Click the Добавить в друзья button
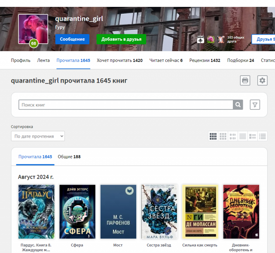Viewport: 275px width, 253px height. (x=121, y=39)
